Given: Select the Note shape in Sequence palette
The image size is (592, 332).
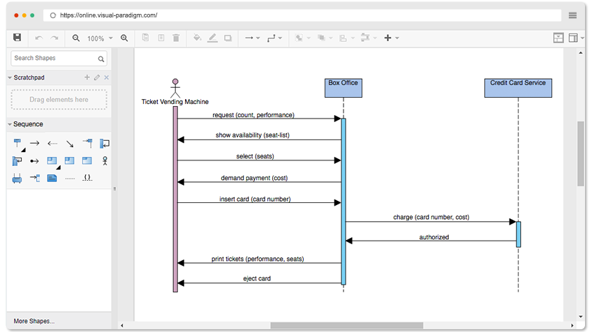Looking at the screenshot, I should tap(52, 179).
